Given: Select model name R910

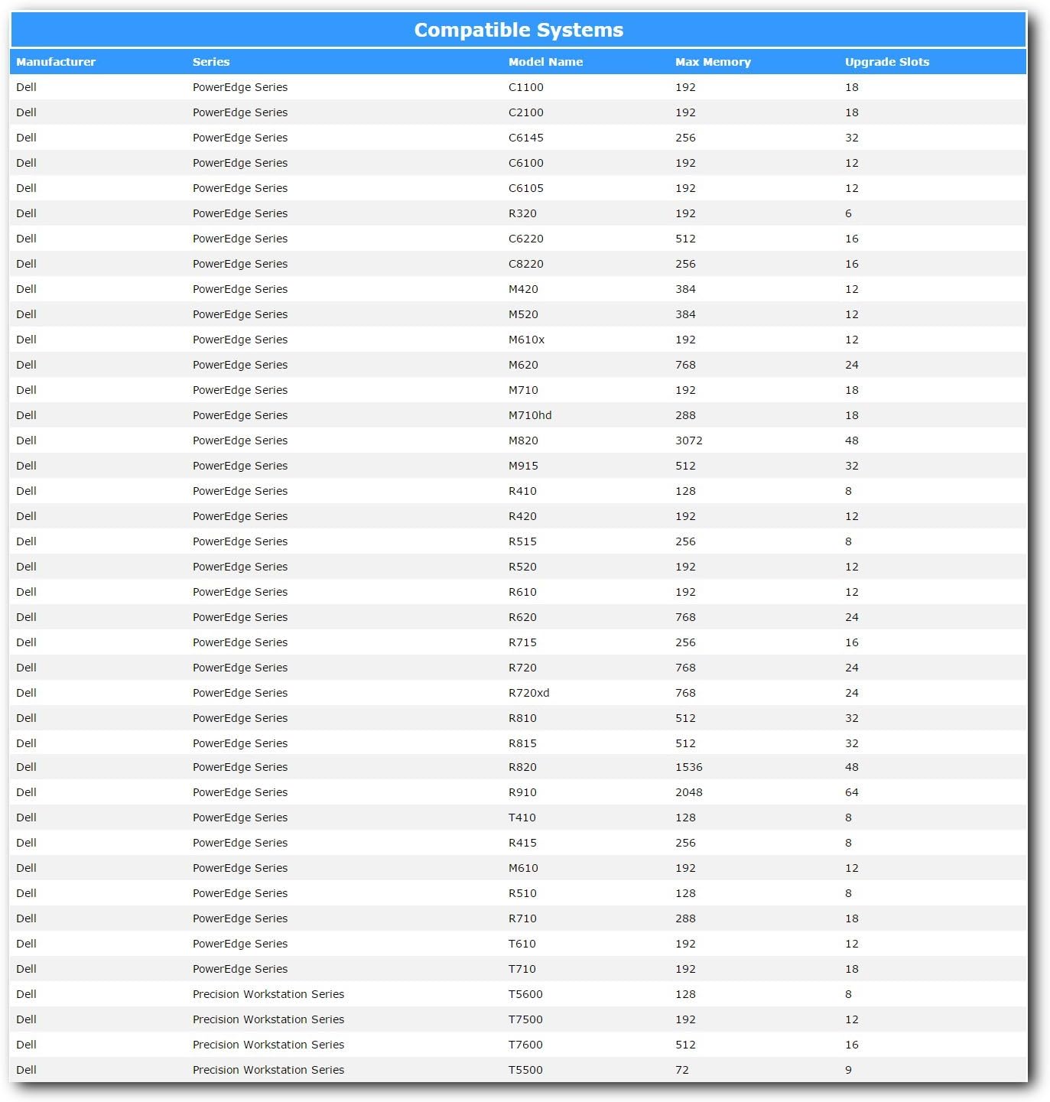Looking at the screenshot, I should coord(522,792).
